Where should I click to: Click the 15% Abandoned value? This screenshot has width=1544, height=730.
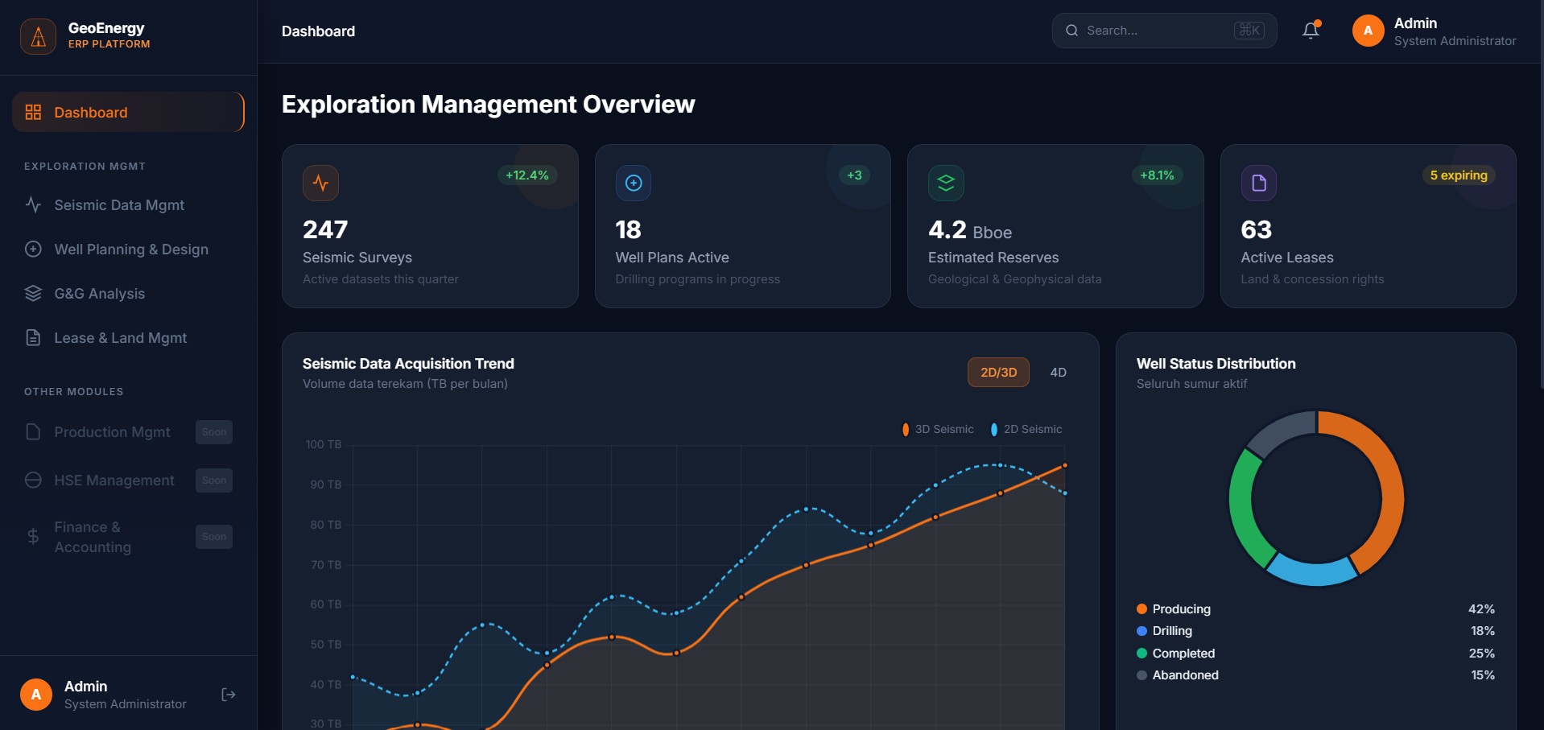1483,674
